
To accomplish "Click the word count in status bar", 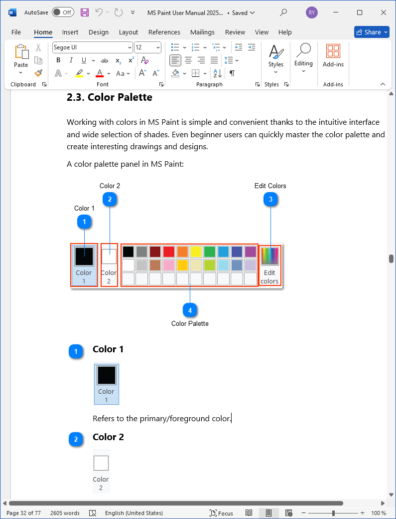I will (x=65, y=513).
